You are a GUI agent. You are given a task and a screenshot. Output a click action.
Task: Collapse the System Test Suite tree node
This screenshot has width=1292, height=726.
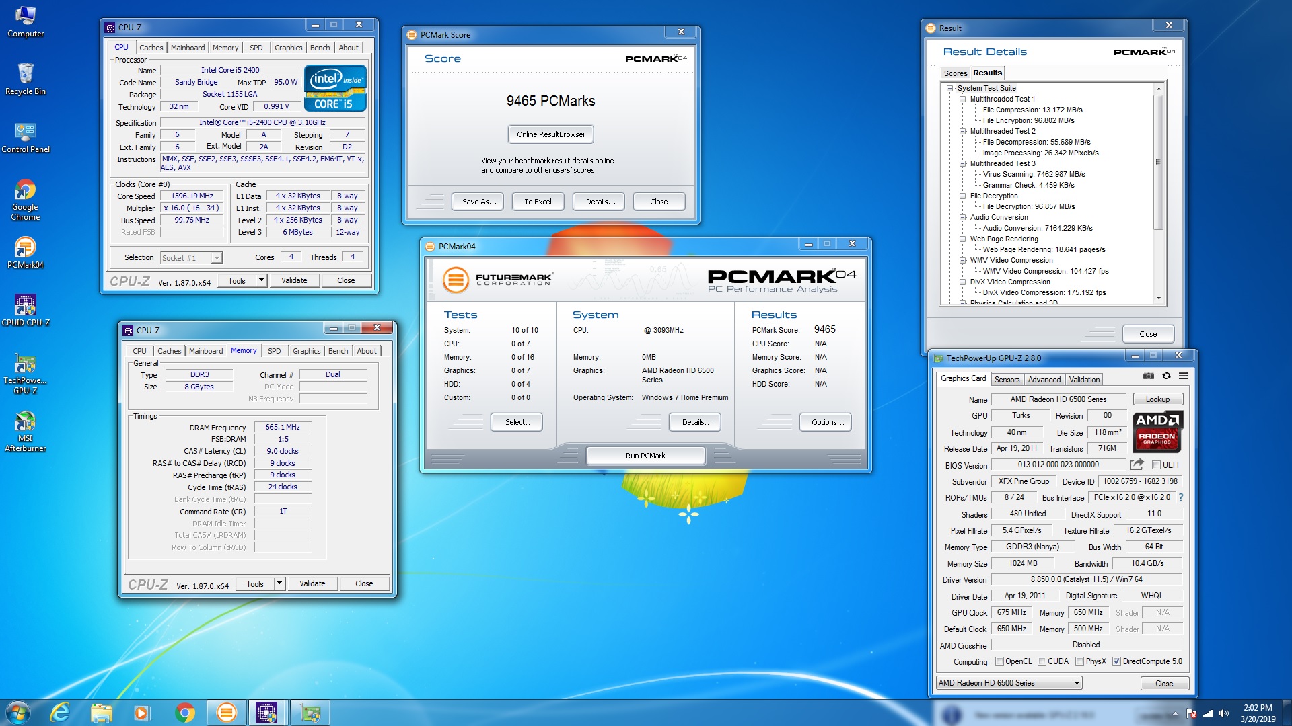point(950,88)
